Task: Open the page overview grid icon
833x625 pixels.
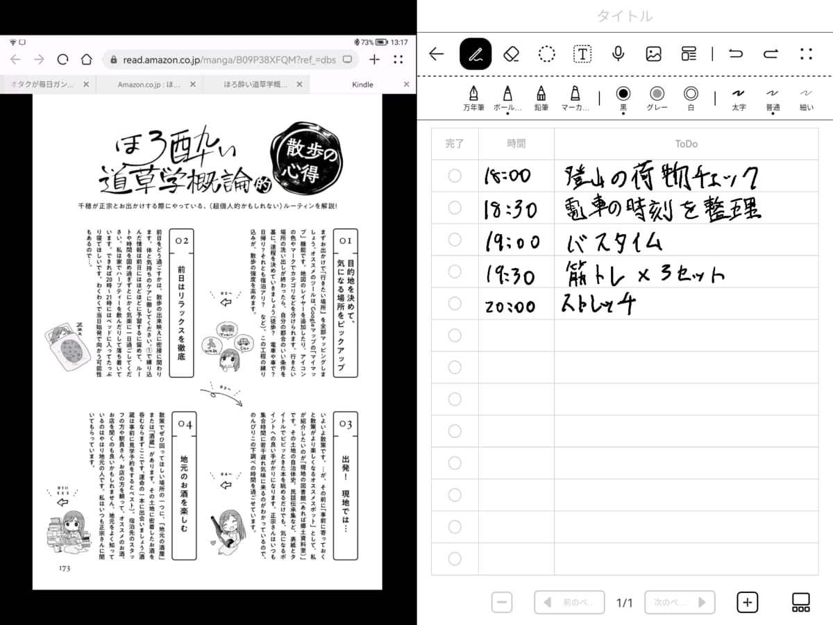Action: 800,602
